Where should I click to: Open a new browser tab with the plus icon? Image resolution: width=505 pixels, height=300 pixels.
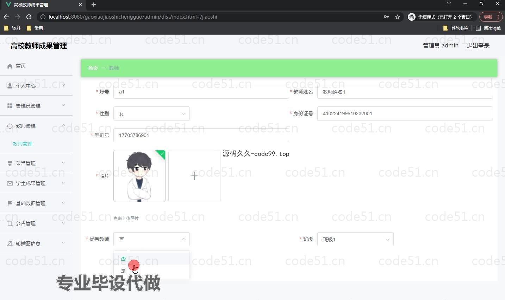[93, 5]
